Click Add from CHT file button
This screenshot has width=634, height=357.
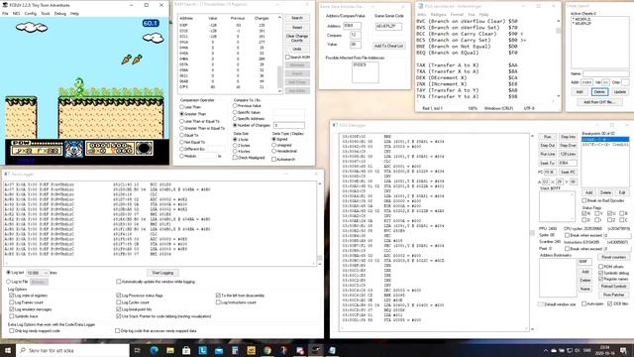(599, 102)
